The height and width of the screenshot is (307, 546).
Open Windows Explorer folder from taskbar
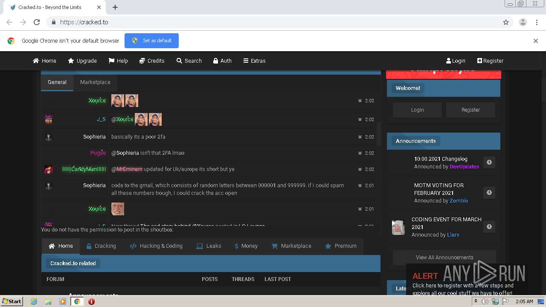point(48,301)
